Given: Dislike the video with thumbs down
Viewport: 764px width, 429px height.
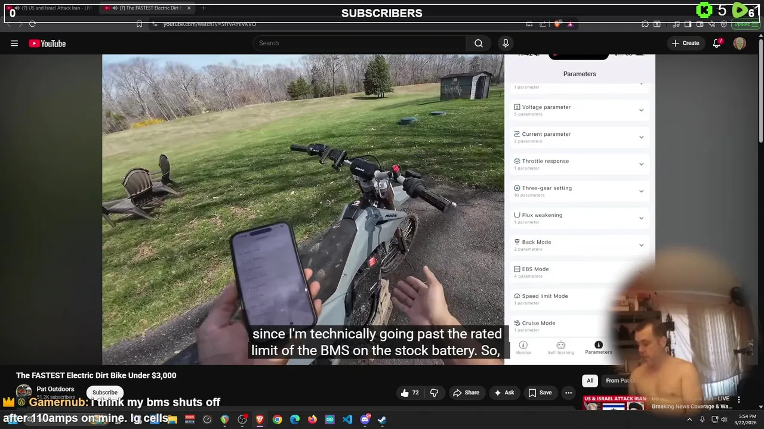Looking at the screenshot, I should point(435,393).
